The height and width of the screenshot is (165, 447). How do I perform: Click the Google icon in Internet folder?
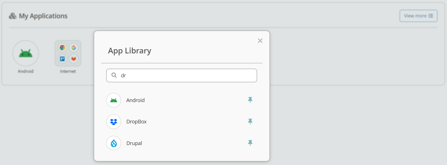pyautogui.click(x=74, y=48)
